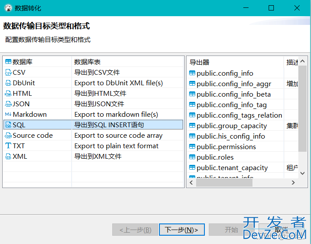Click the 数据转化 window app icon

point(8,8)
